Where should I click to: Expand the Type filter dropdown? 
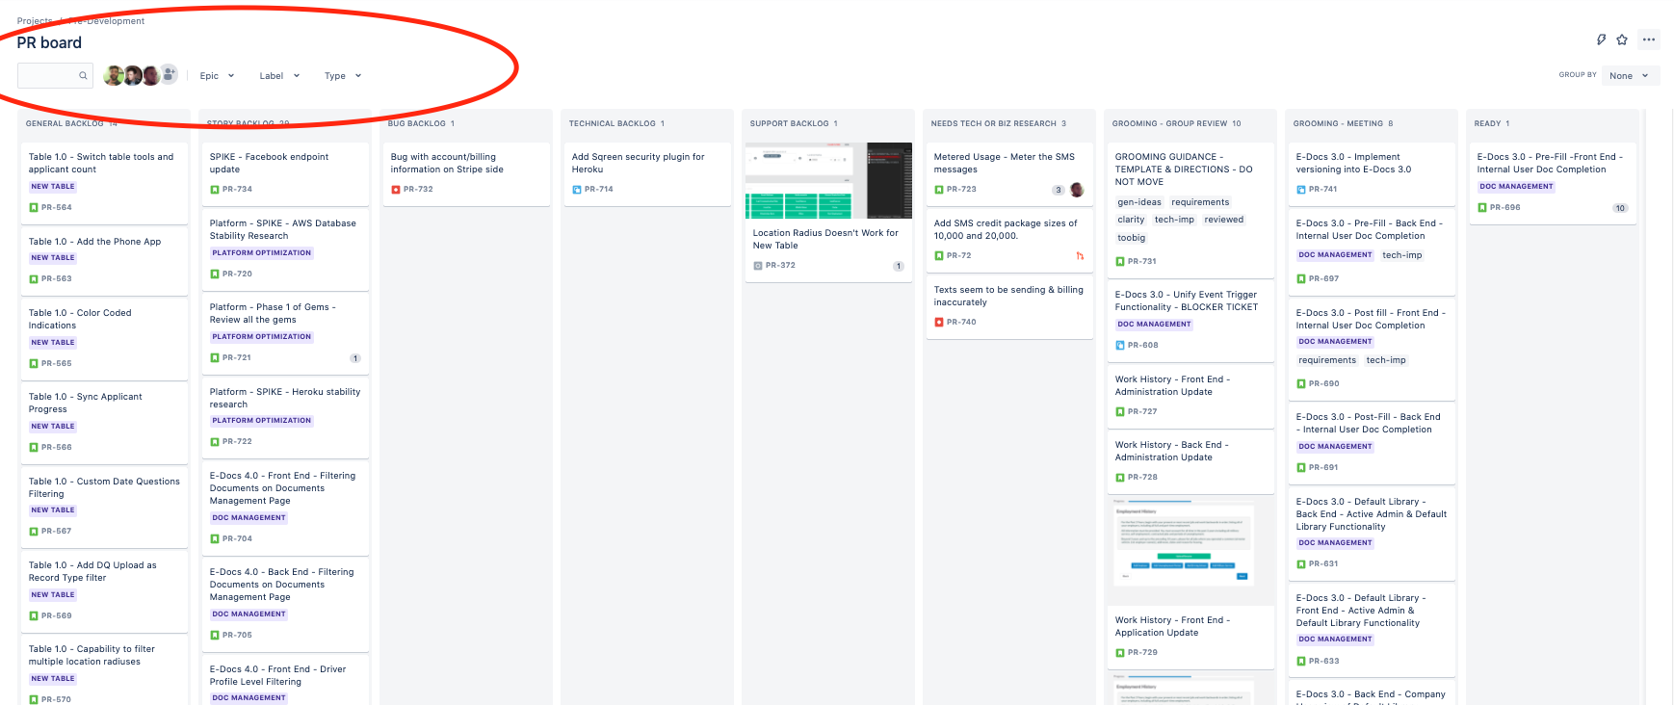343,76
